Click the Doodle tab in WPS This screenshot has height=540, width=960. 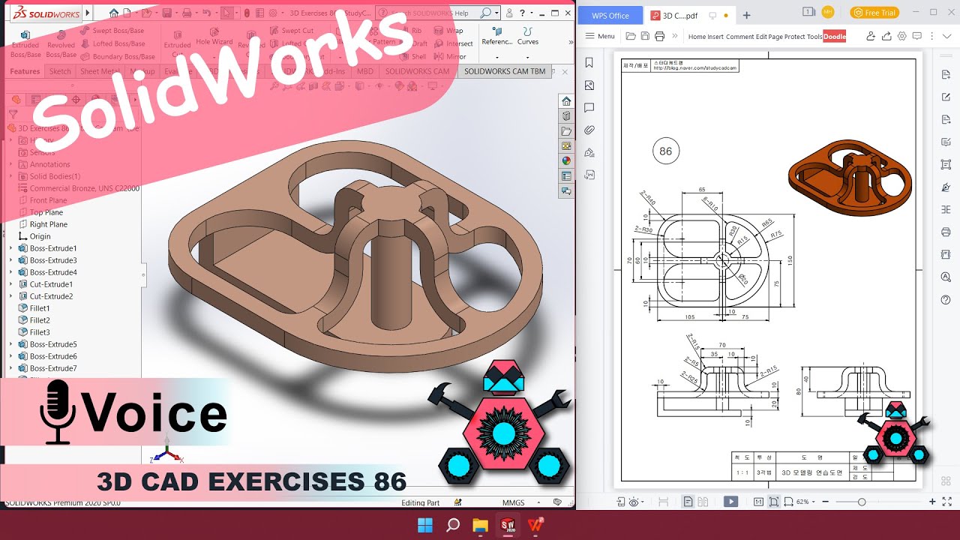pyautogui.click(x=835, y=36)
